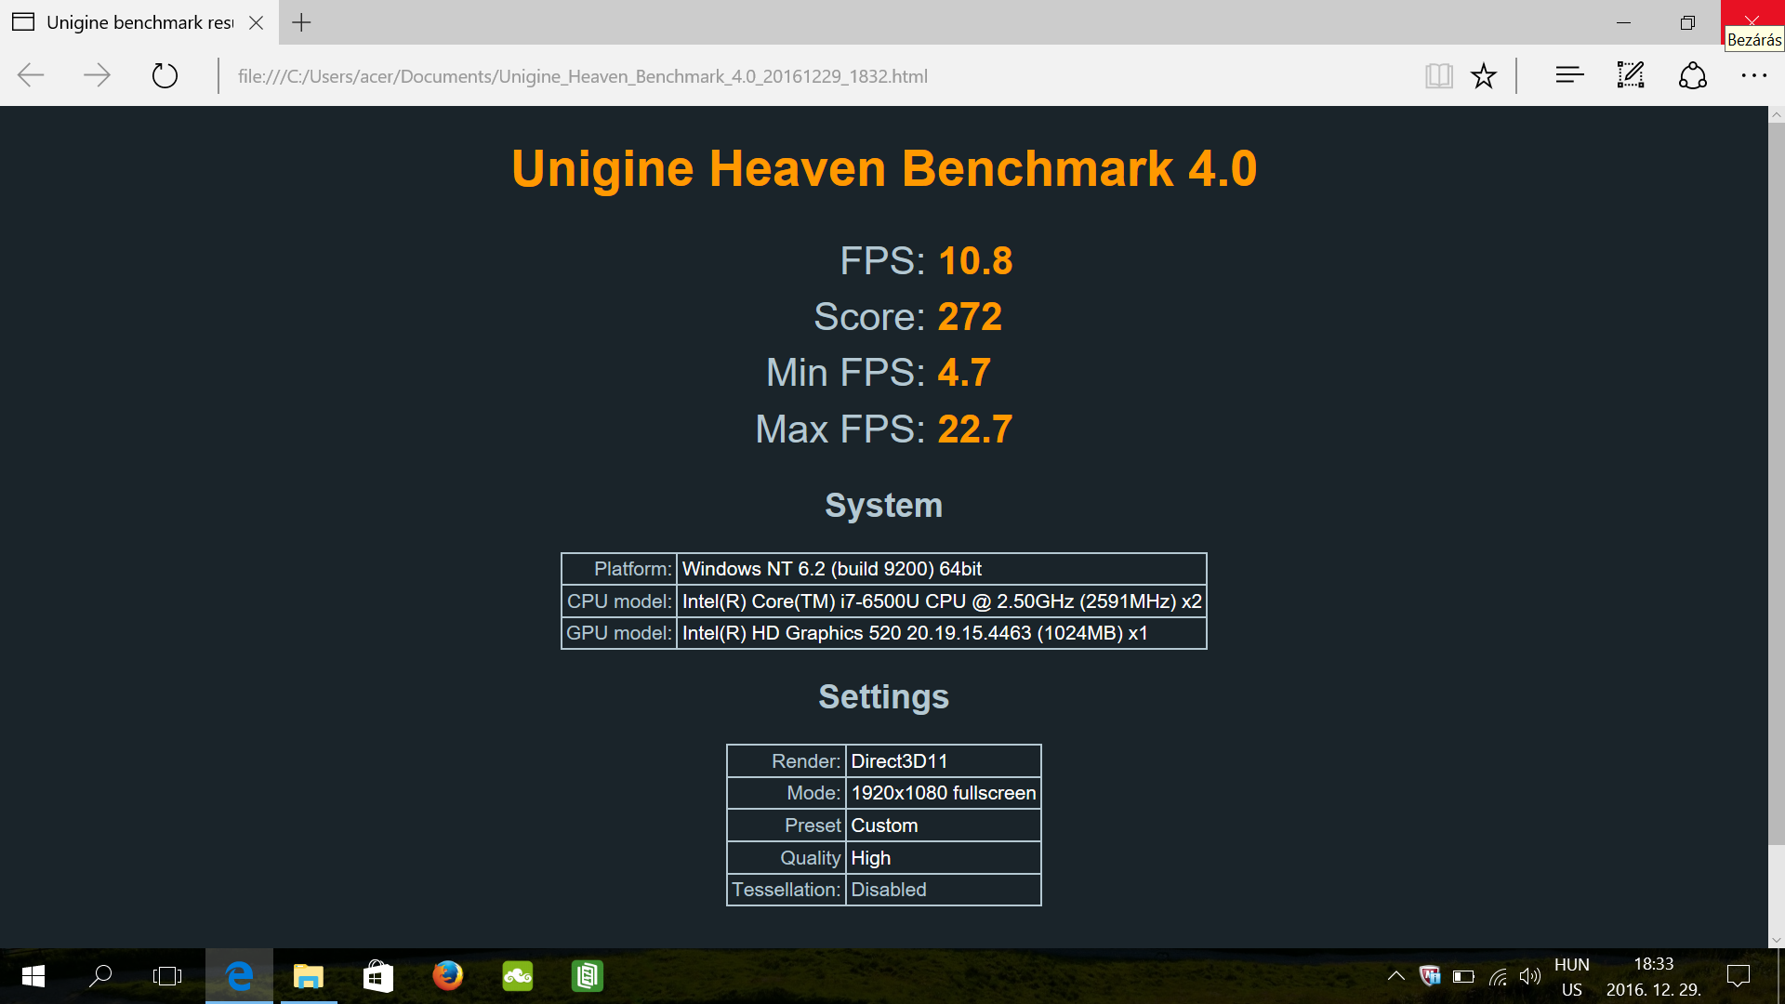Open the Wi-Fi network tray icon
The width and height of the screenshot is (1785, 1004).
1498,976
